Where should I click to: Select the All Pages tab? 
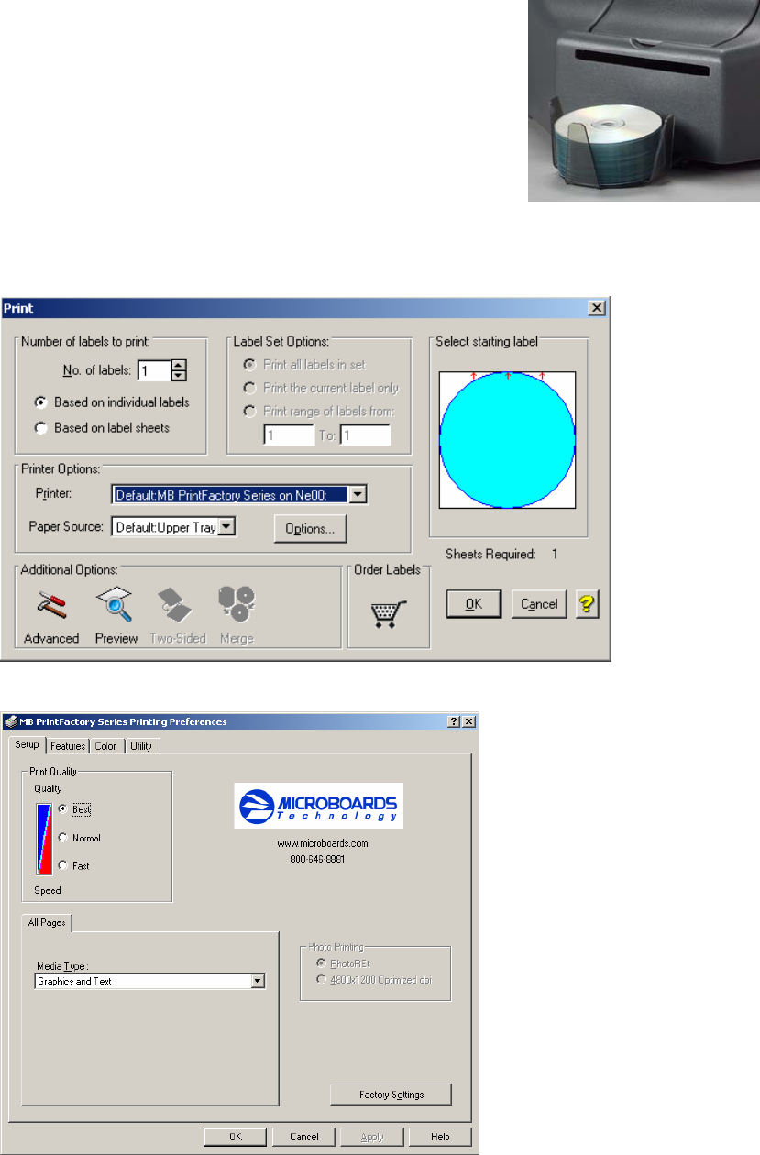[46, 923]
